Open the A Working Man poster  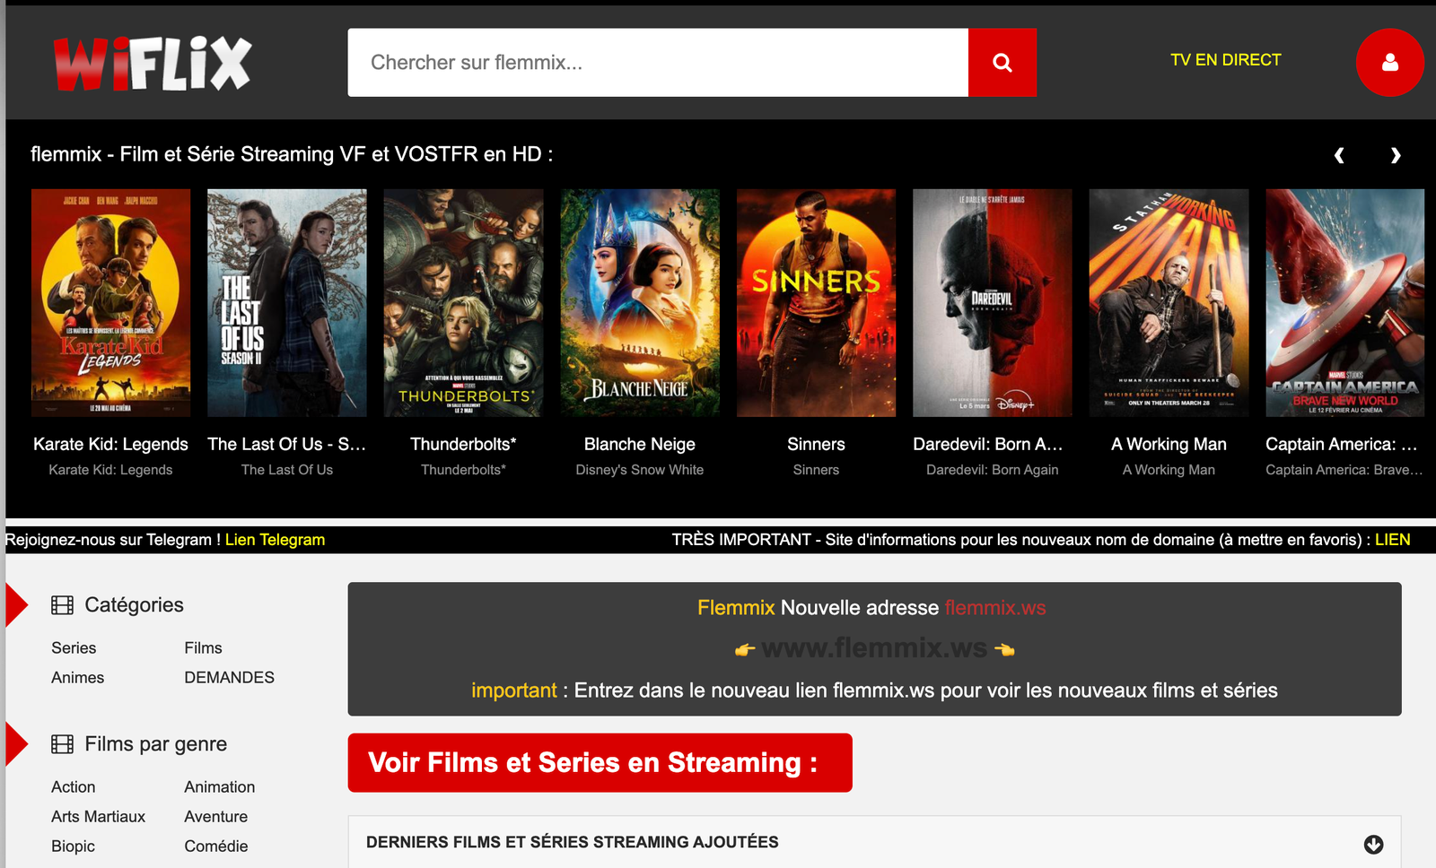point(1169,302)
